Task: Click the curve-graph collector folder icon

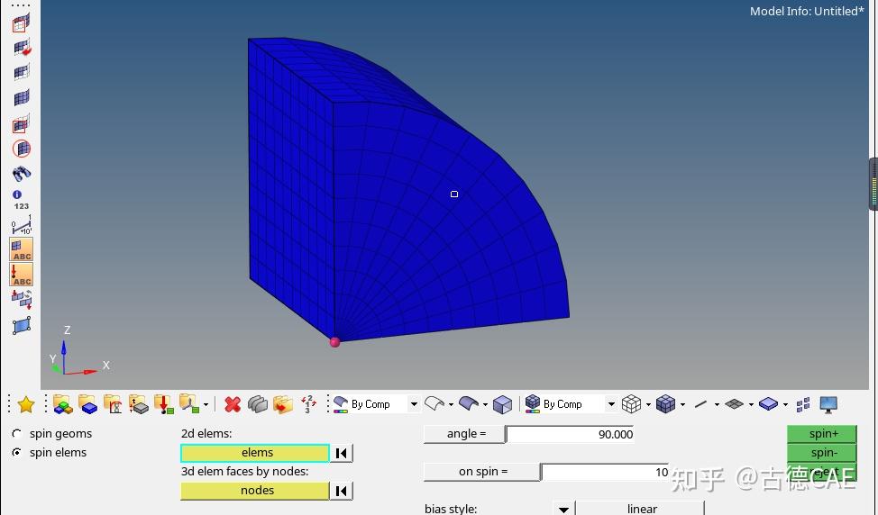Action: [x=113, y=404]
